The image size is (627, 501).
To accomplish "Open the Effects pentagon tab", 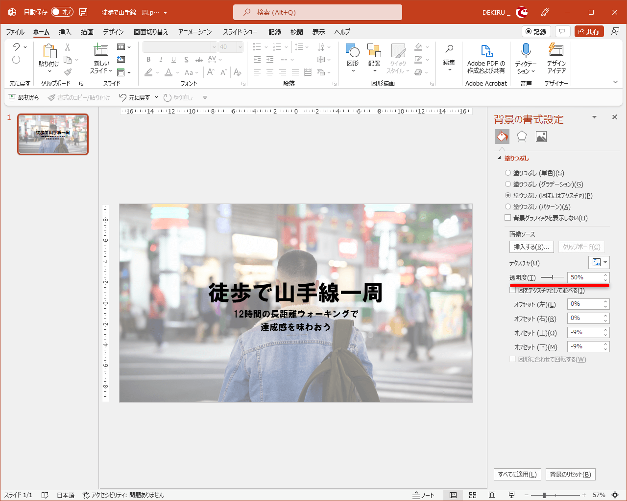I will tap(522, 137).
